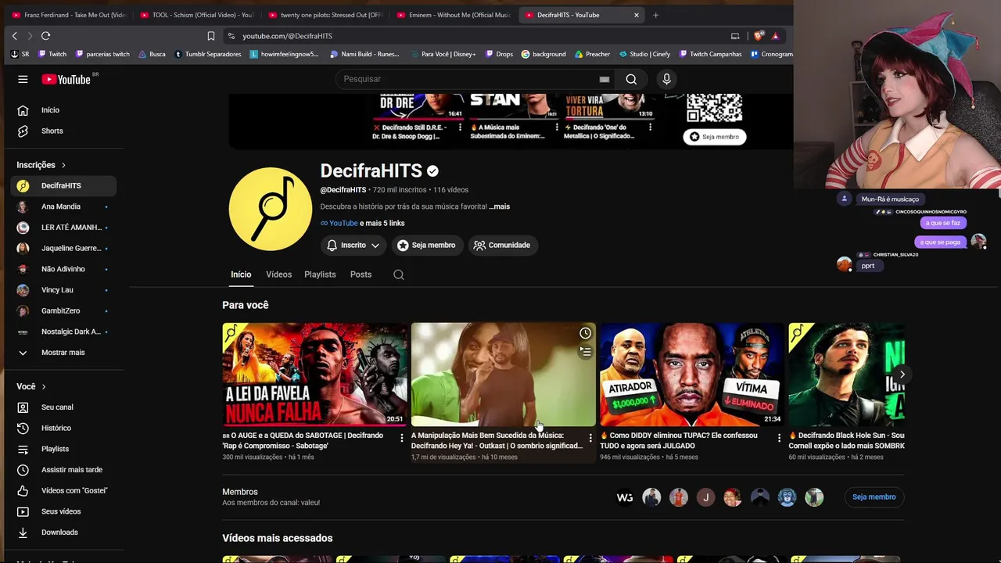The height and width of the screenshot is (563, 1001).
Task: Open the YouTube hamburger guide menu
Action: (x=23, y=79)
